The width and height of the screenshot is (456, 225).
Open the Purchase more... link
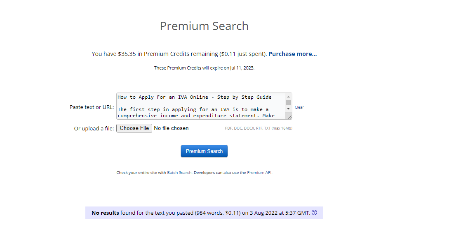pos(293,54)
